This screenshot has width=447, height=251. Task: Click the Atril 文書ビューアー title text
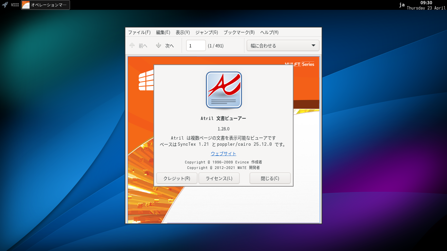(223, 118)
